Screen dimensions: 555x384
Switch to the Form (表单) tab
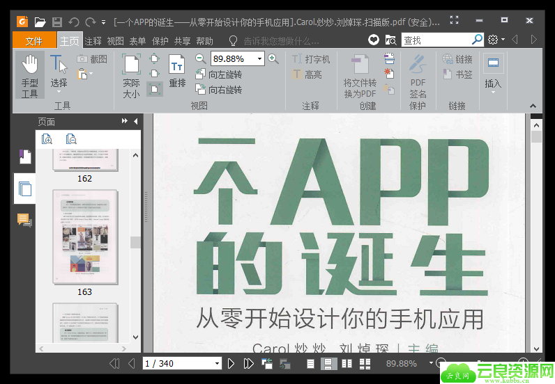[137, 41]
